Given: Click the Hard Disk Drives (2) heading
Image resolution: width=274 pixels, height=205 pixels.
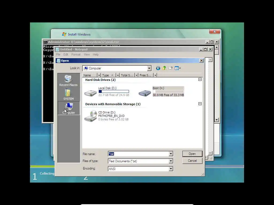Looking at the screenshot, I should [x=100, y=80].
